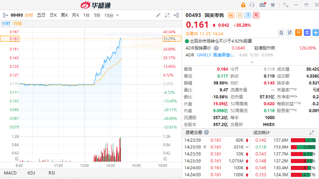This screenshot has width=319, height=179.
Task: Click the 逐笔交易 header
Action: click(194, 132)
